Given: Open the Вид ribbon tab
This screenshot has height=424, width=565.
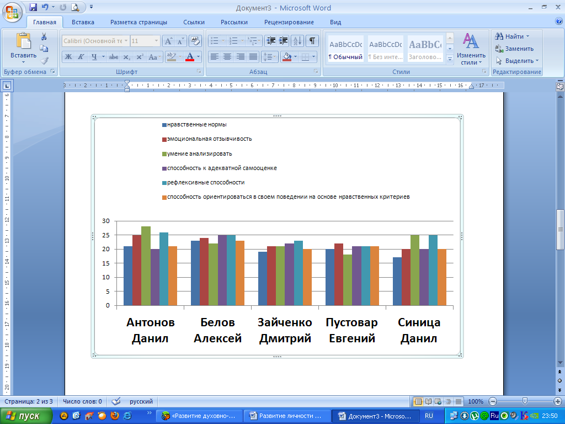Looking at the screenshot, I should 335,22.
